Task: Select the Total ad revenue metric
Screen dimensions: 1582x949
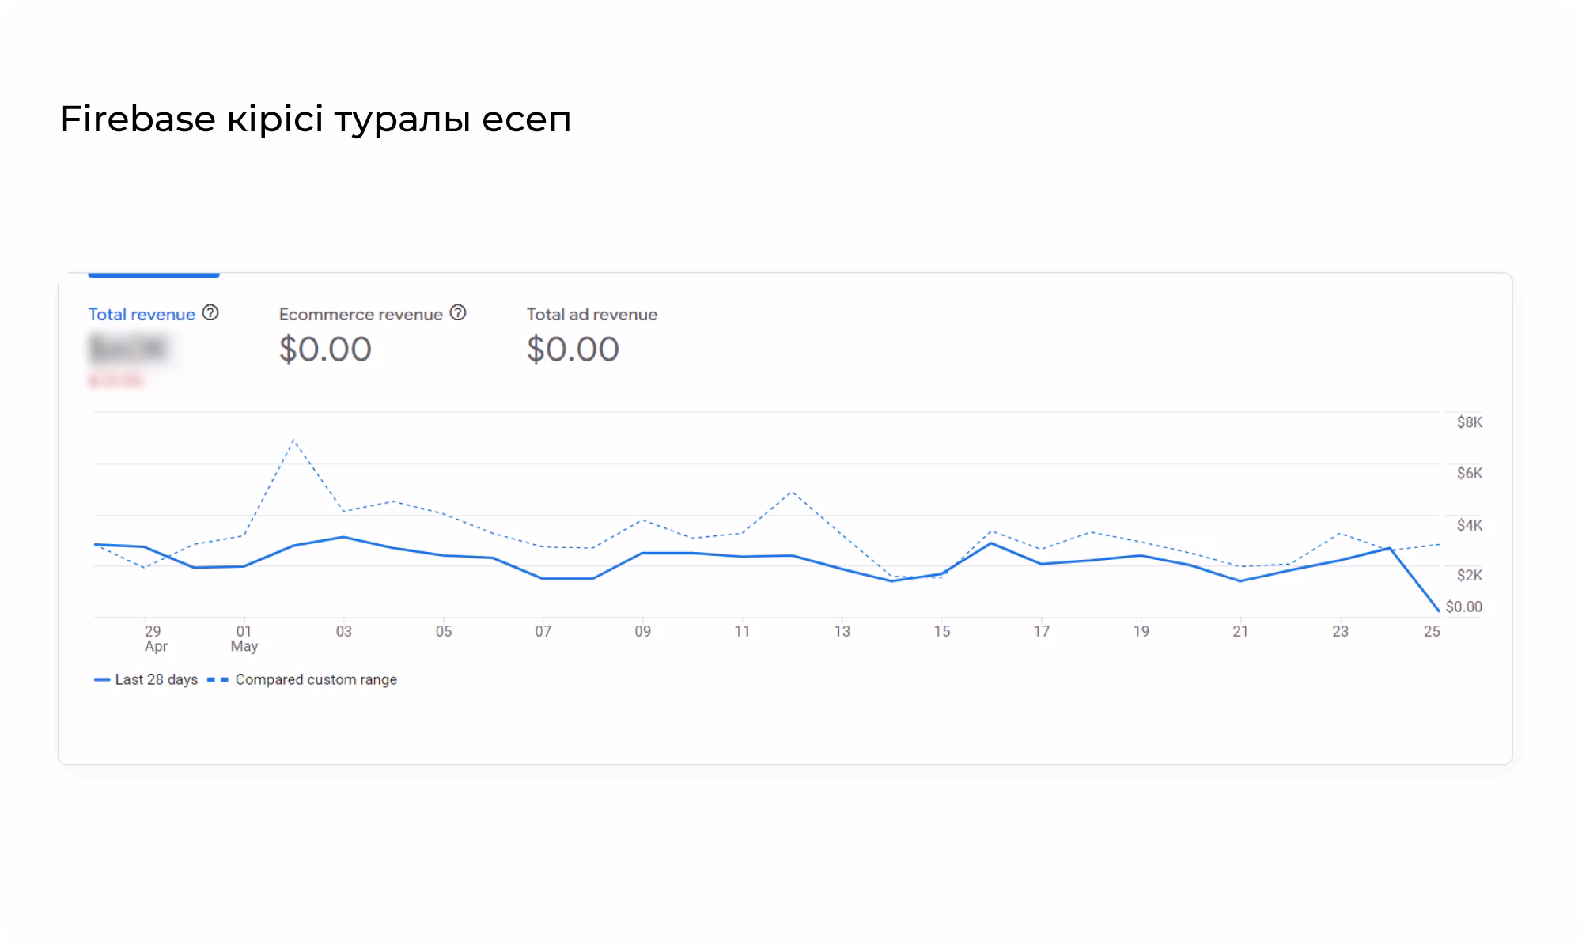Action: (x=592, y=315)
